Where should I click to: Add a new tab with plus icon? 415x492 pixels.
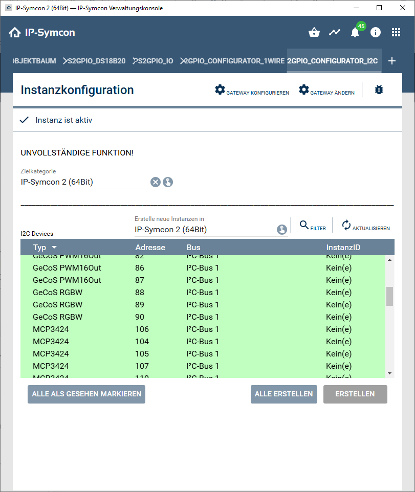click(392, 61)
